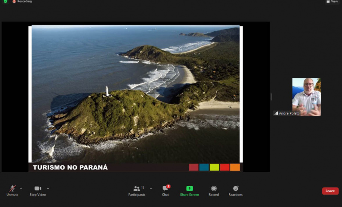342x207 pixels.
Task: Click the Recording indicator
Action: (22, 1)
